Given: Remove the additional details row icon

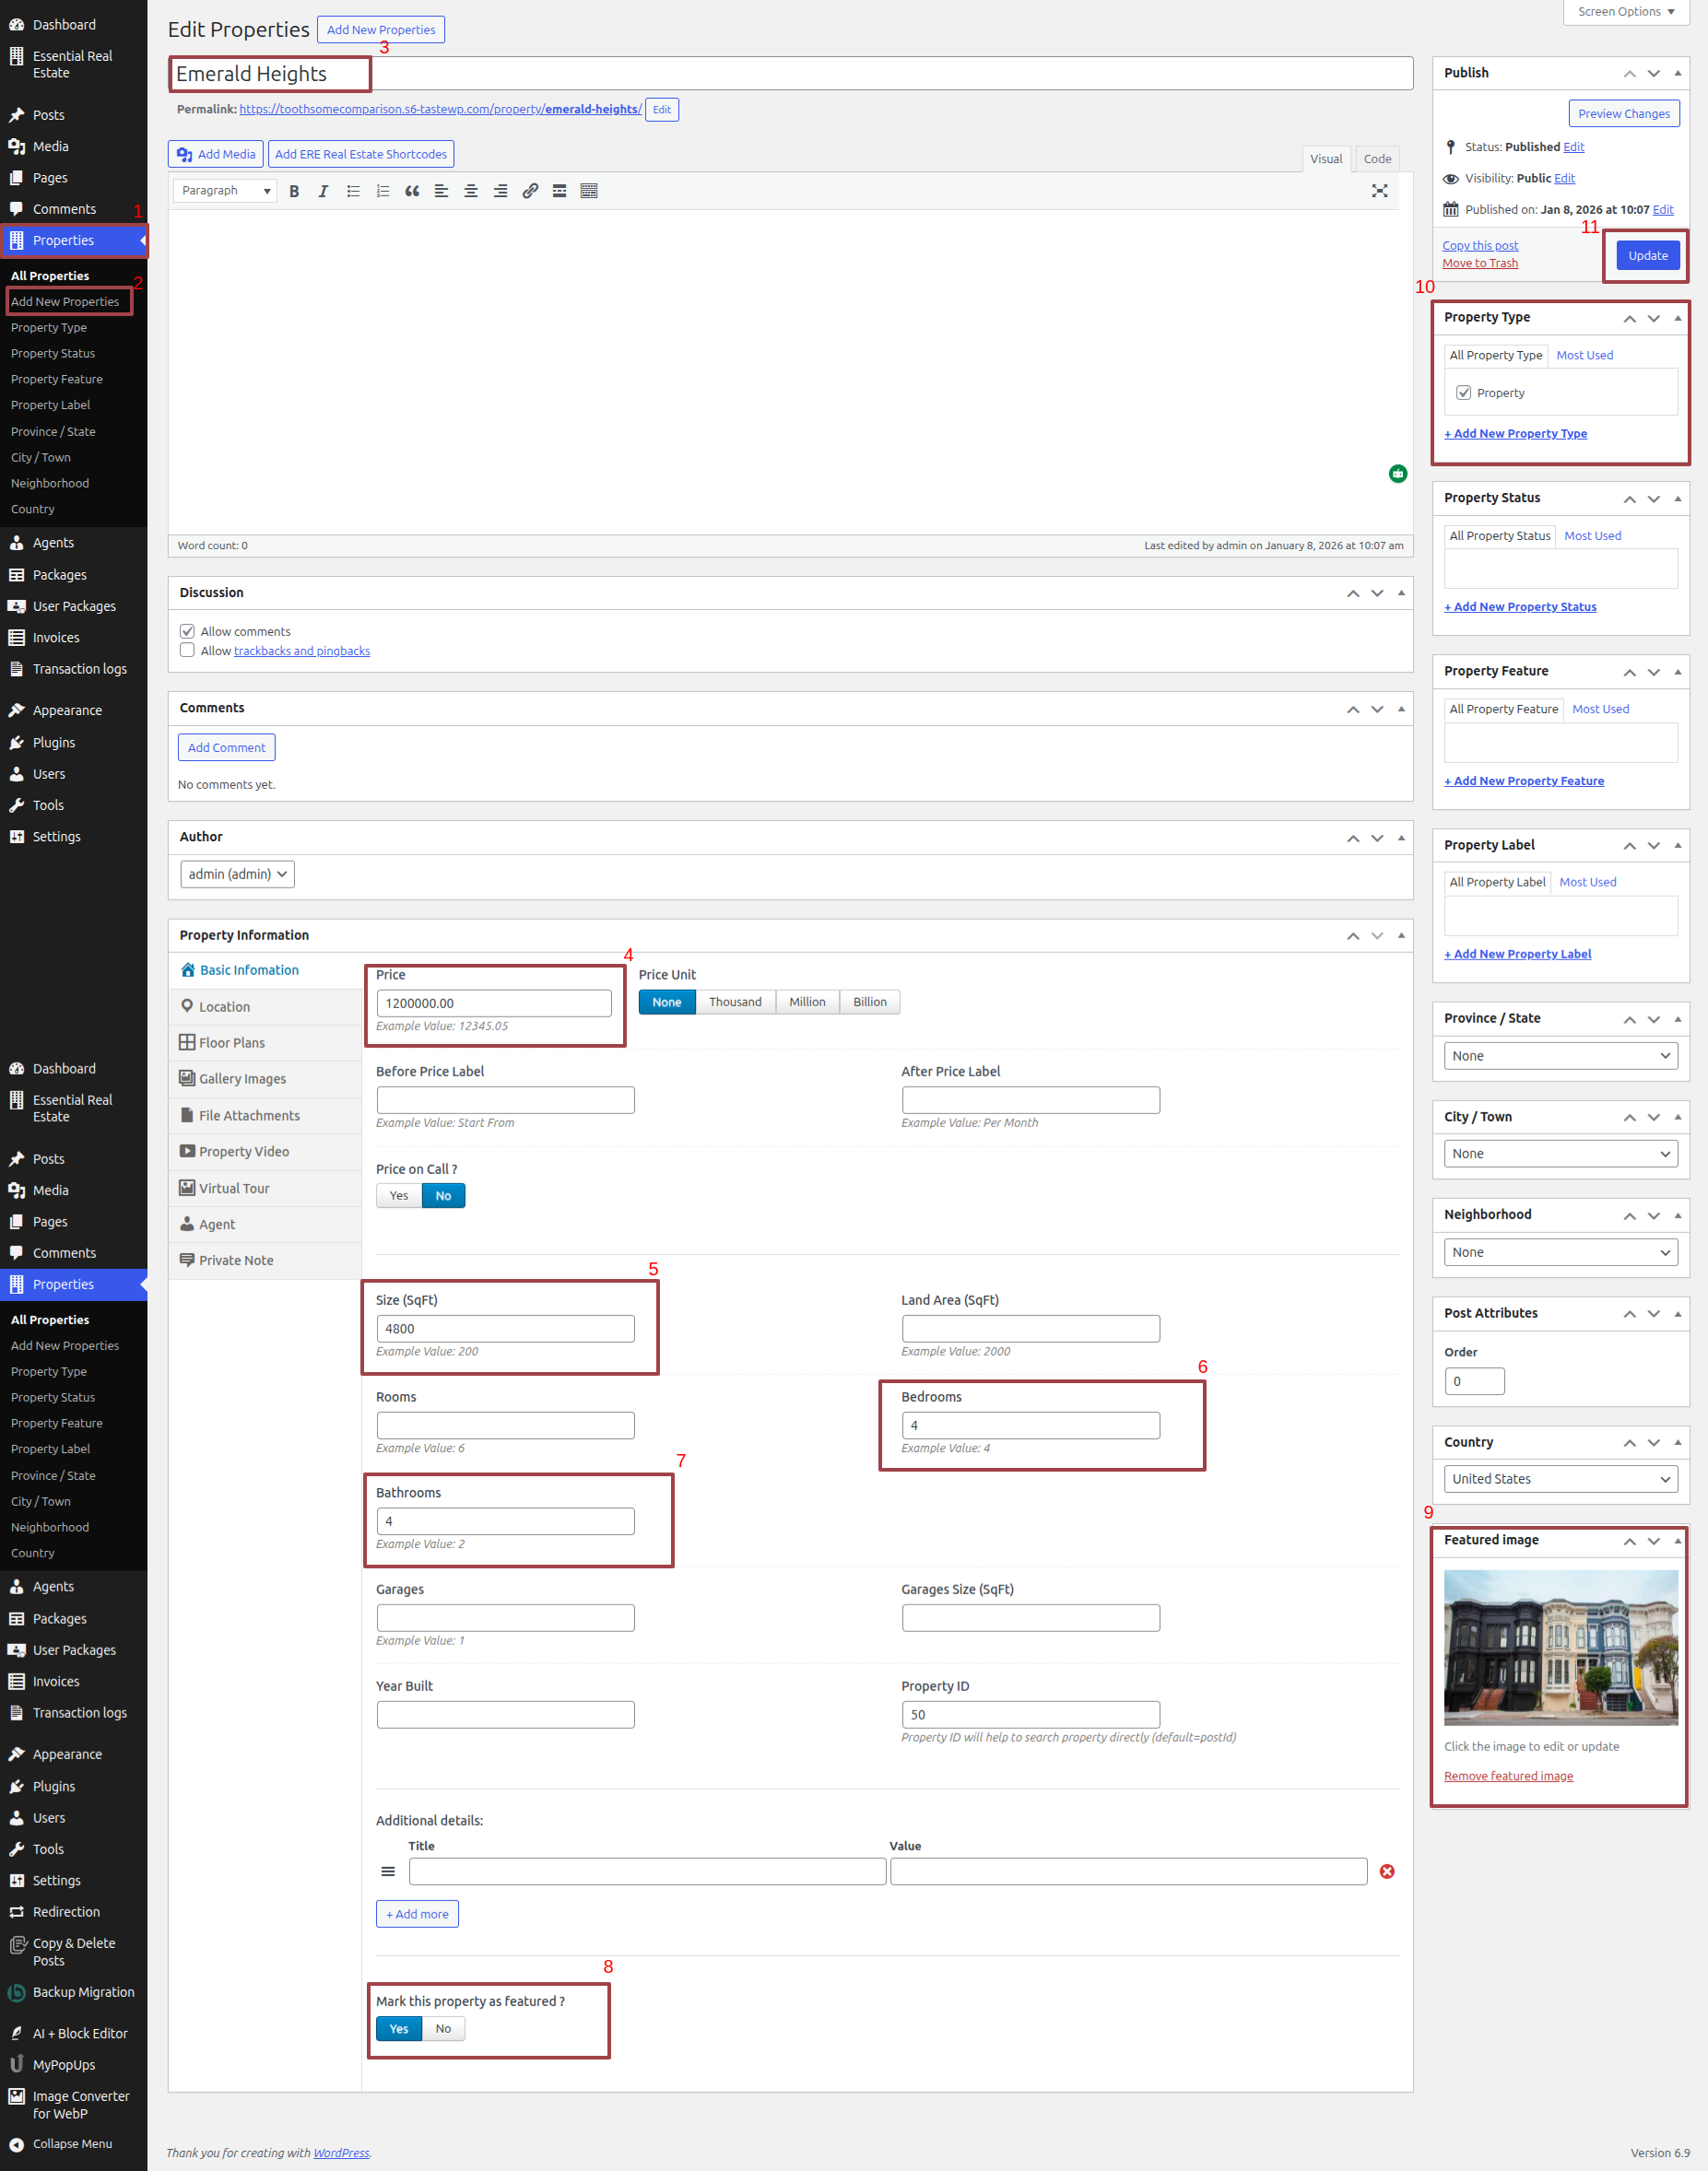Looking at the screenshot, I should 1386,1872.
